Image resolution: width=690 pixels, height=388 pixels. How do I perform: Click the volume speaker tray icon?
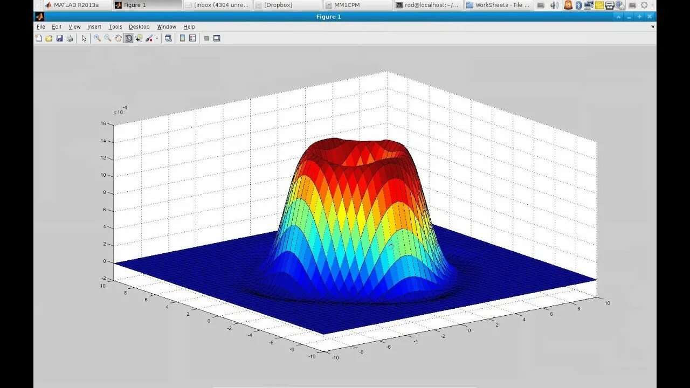coord(555,5)
